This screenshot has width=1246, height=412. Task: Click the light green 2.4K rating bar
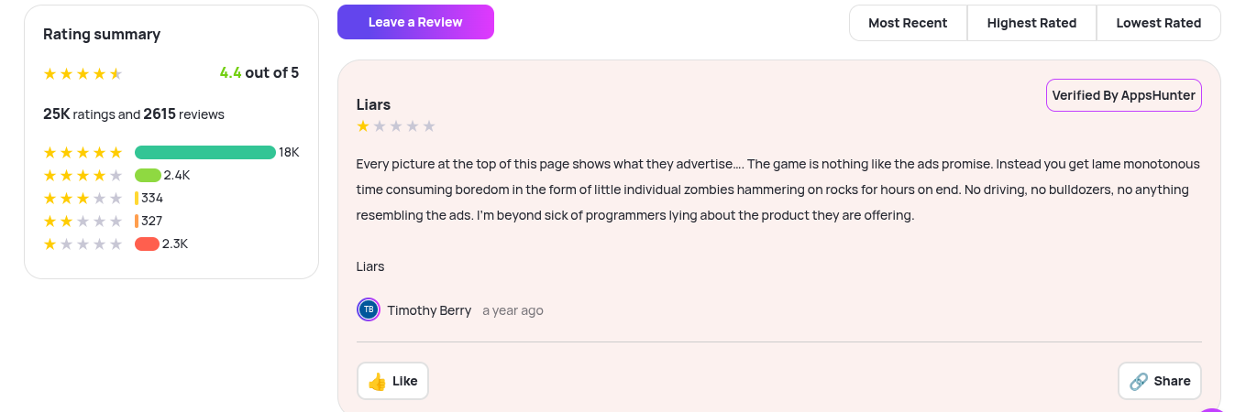(148, 175)
